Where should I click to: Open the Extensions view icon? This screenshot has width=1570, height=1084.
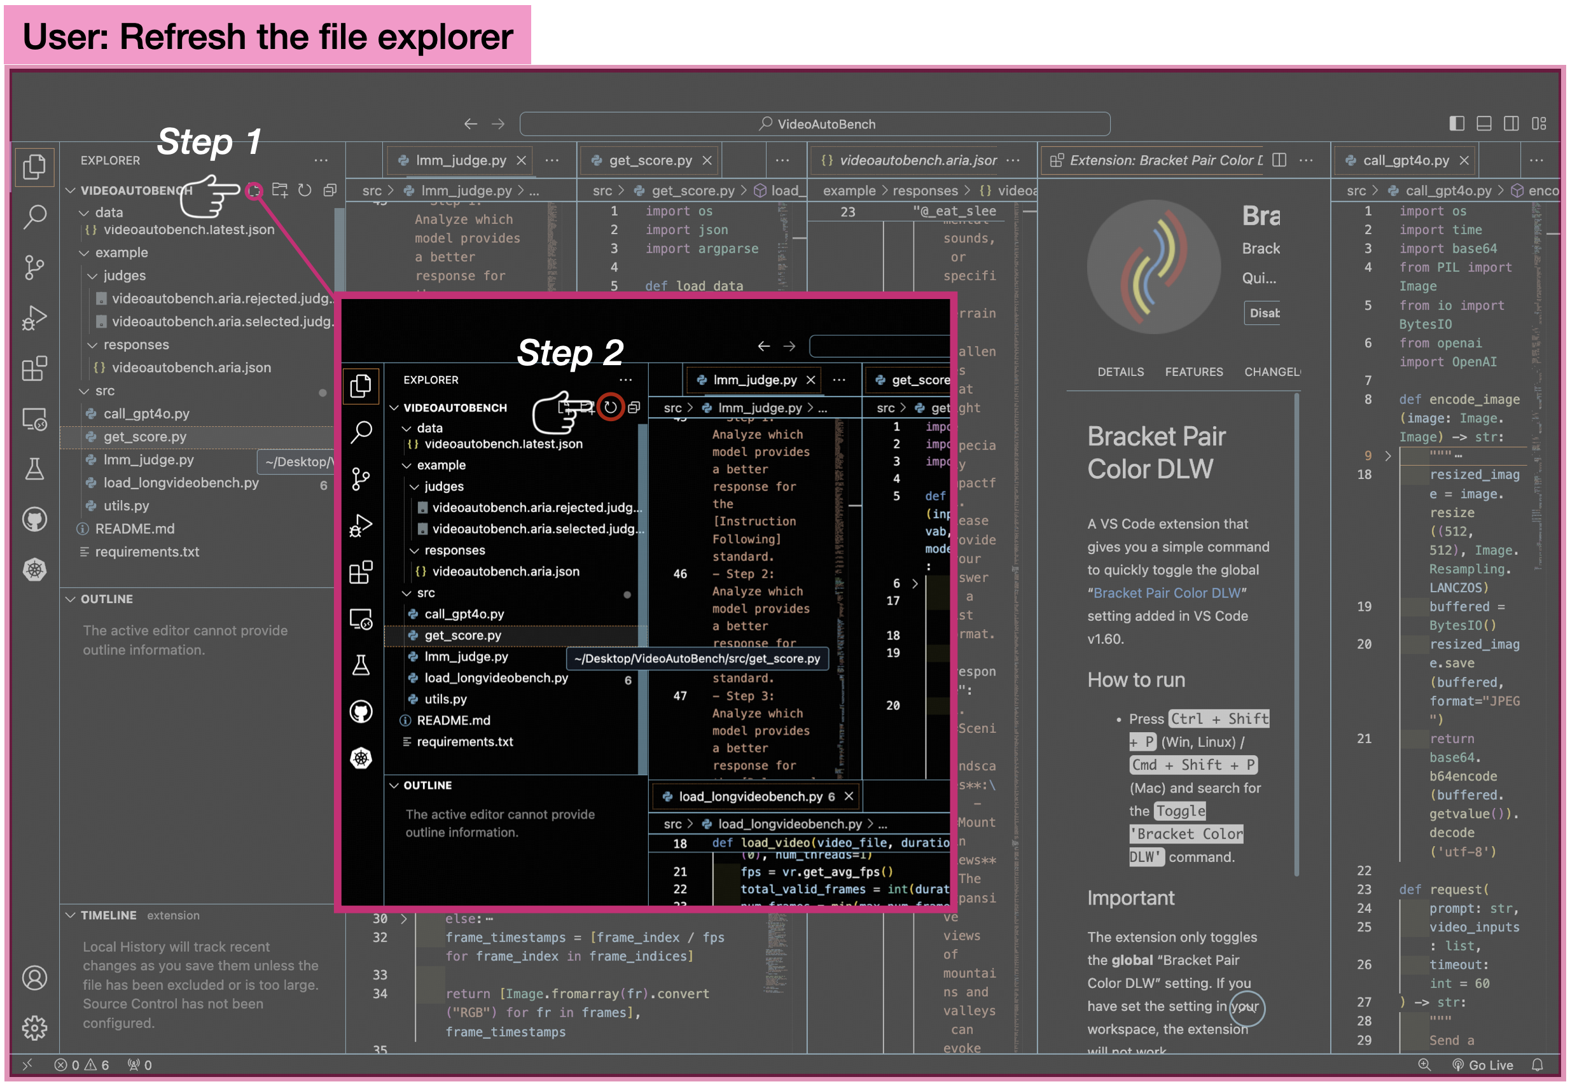(34, 369)
